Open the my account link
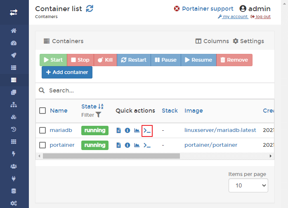Image resolution: width=288 pixels, height=208 pixels. click(233, 16)
